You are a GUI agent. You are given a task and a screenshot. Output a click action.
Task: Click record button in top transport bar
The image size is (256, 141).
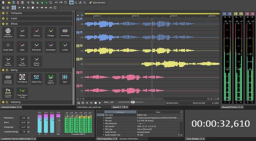[x=8, y=7]
